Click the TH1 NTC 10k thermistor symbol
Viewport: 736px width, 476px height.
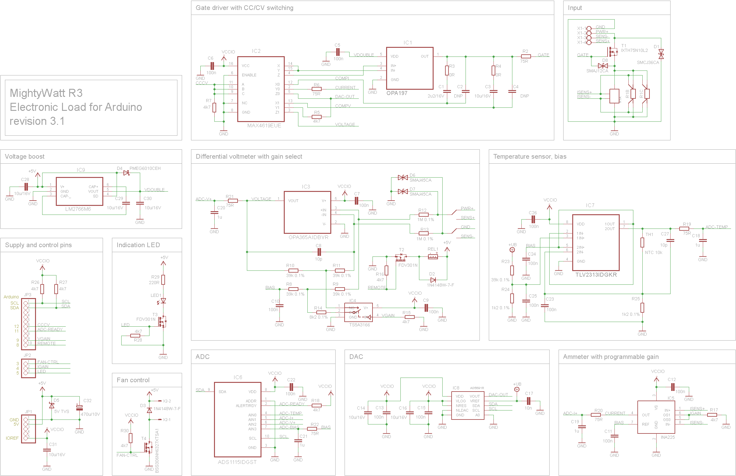(x=642, y=243)
